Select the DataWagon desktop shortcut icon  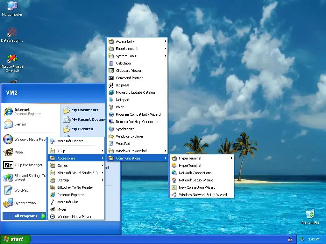pos(12,34)
